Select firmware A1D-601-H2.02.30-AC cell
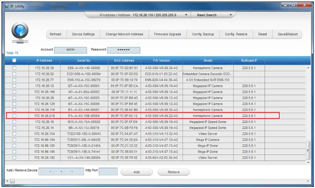The width and height of the screenshot is (315, 188). point(162,158)
